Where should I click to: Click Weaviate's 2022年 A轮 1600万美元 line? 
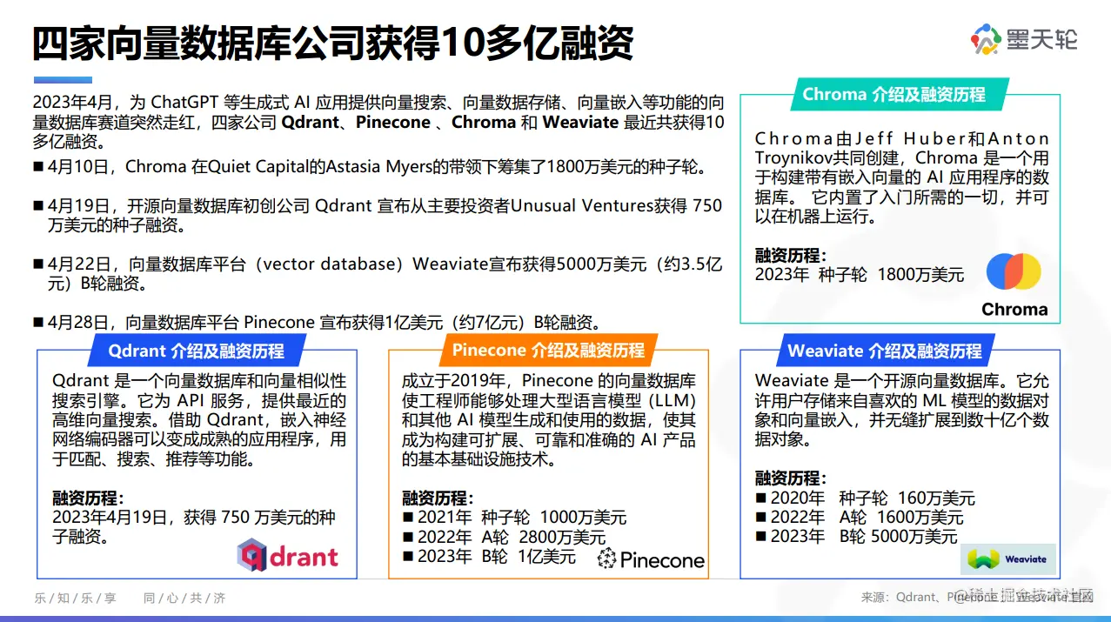859,518
